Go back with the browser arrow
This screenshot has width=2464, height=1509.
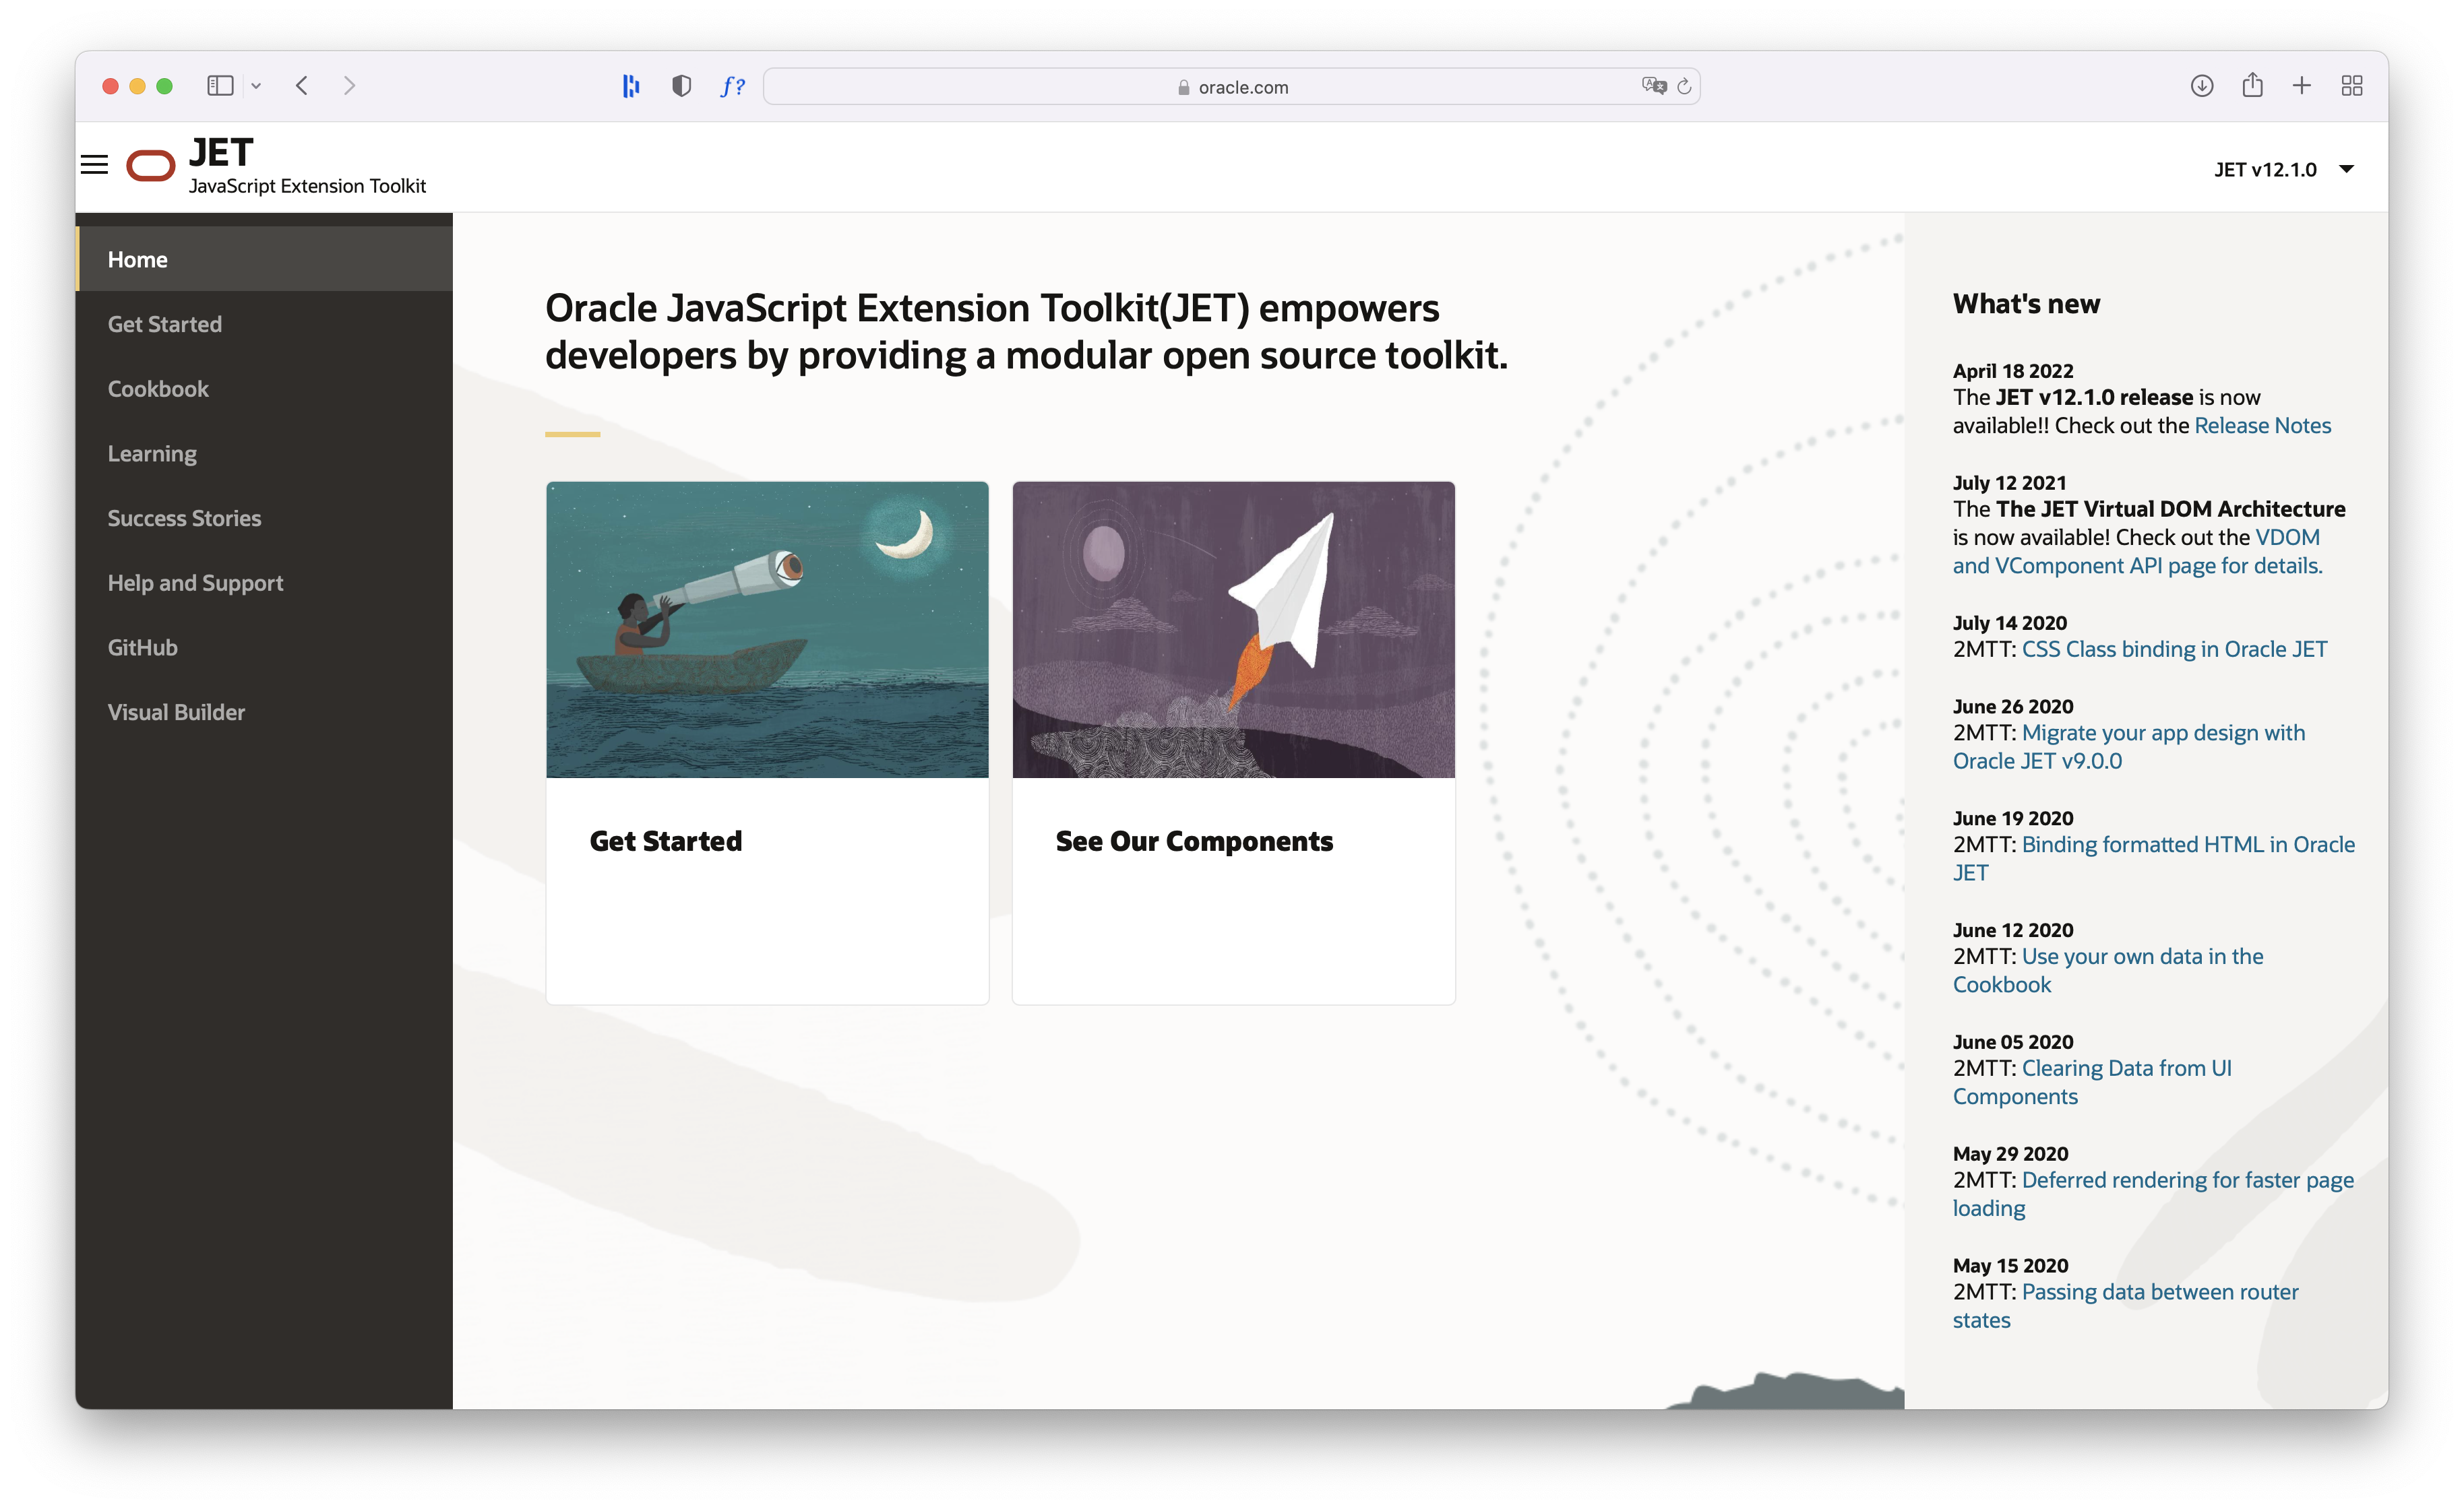click(302, 86)
